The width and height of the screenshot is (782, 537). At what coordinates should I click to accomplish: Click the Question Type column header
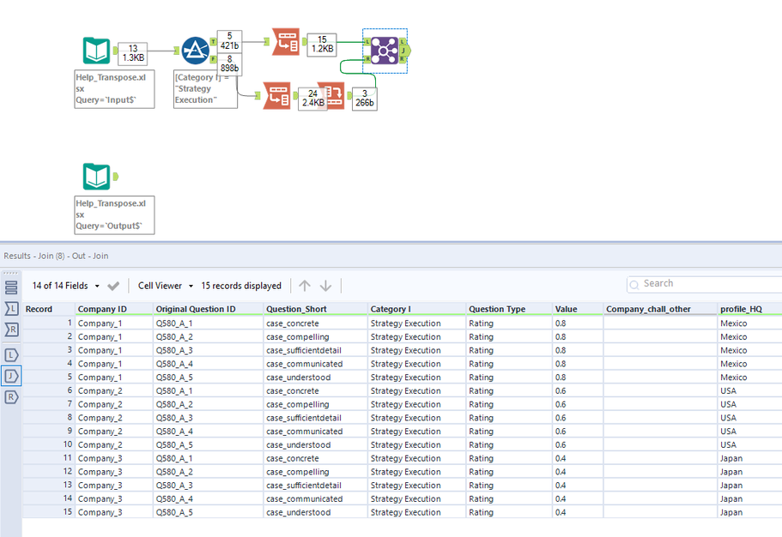pos(509,309)
